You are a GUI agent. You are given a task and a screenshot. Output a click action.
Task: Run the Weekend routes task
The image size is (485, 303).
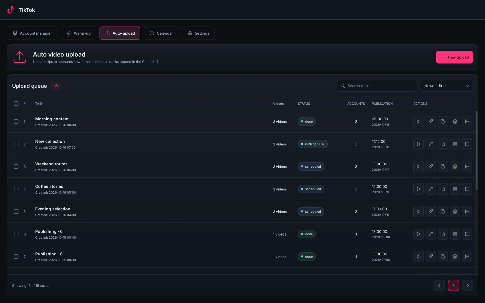[x=419, y=167]
